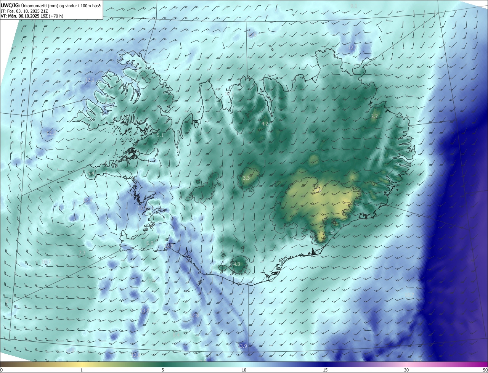Click the 4.2 value label on the map

click(x=265, y=124)
